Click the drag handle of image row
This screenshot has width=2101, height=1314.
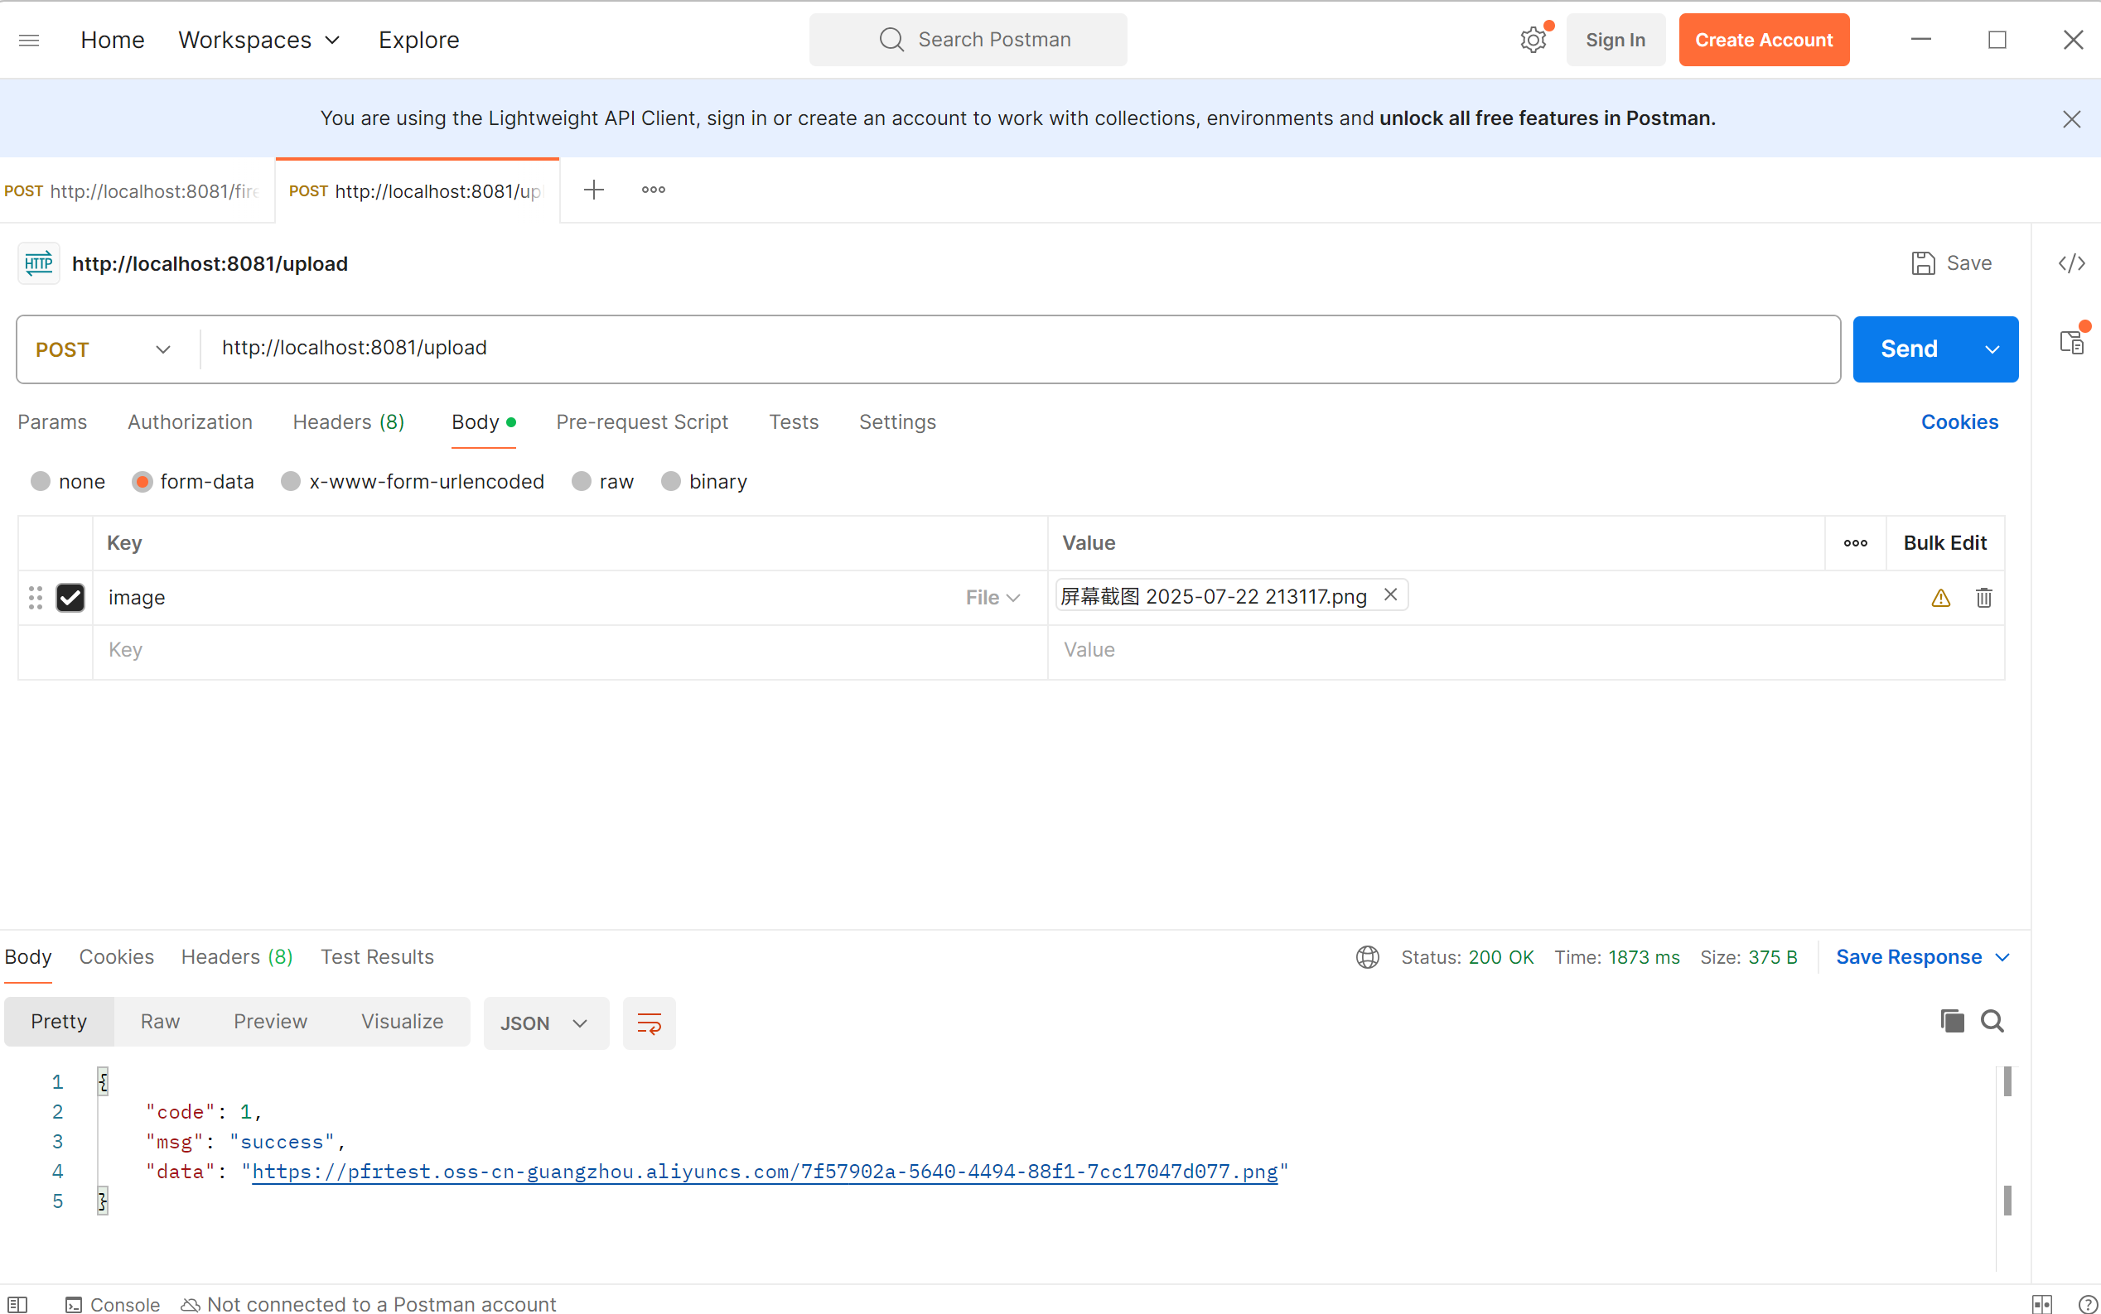[x=36, y=598]
